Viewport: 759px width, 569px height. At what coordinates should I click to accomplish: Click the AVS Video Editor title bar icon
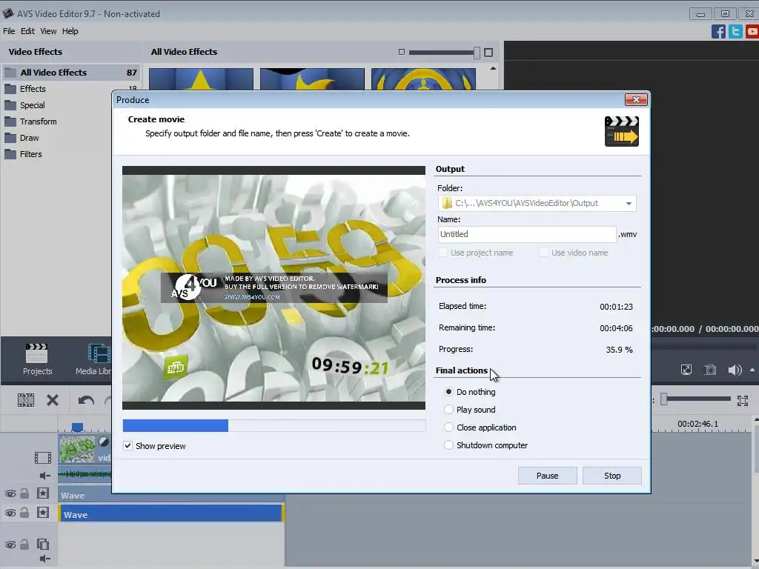[7, 13]
